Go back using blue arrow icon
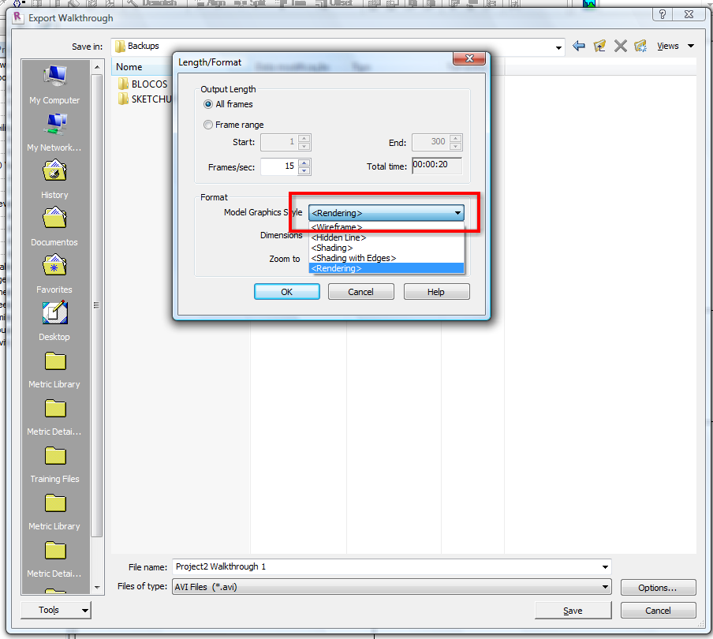 (578, 46)
